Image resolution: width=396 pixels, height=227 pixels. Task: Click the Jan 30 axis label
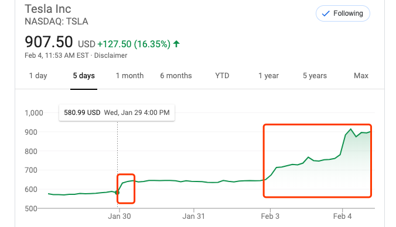click(x=120, y=216)
